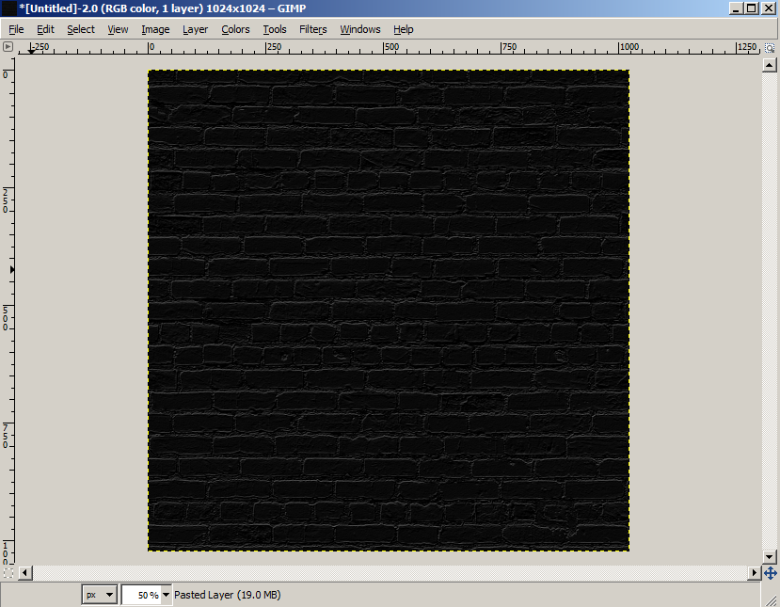Screen dimensions: 780x607
Task: Click the navigate image display cross icon
Action: (770, 573)
